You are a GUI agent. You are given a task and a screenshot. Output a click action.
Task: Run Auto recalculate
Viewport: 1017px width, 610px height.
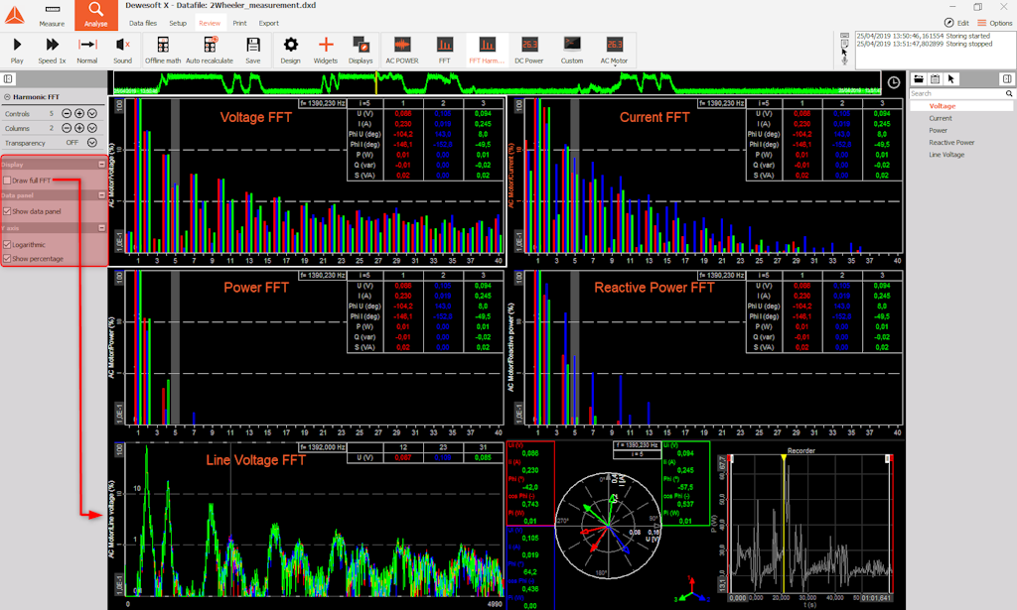[210, 51]
